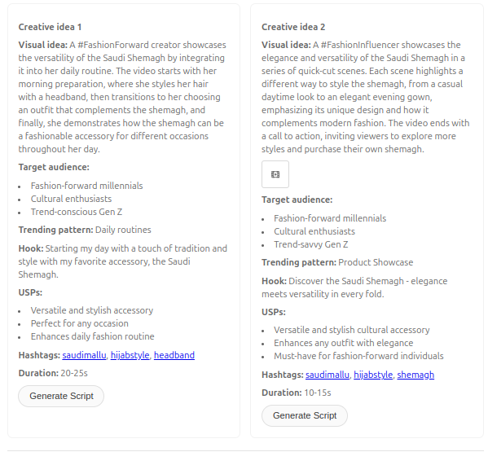Click the video clip icon in Creative idea 2

pos(275,174)
